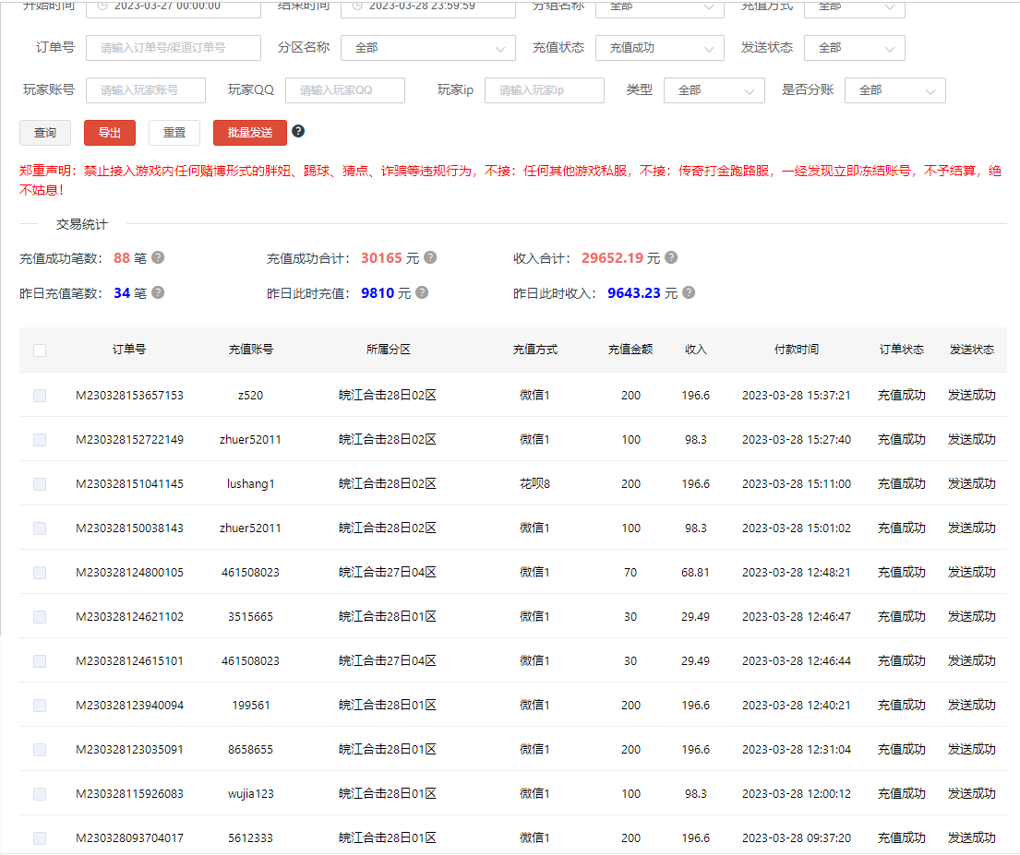1020x855 pixels.
Task: Click help icon next to 收入合计
Action: [671, 257]
